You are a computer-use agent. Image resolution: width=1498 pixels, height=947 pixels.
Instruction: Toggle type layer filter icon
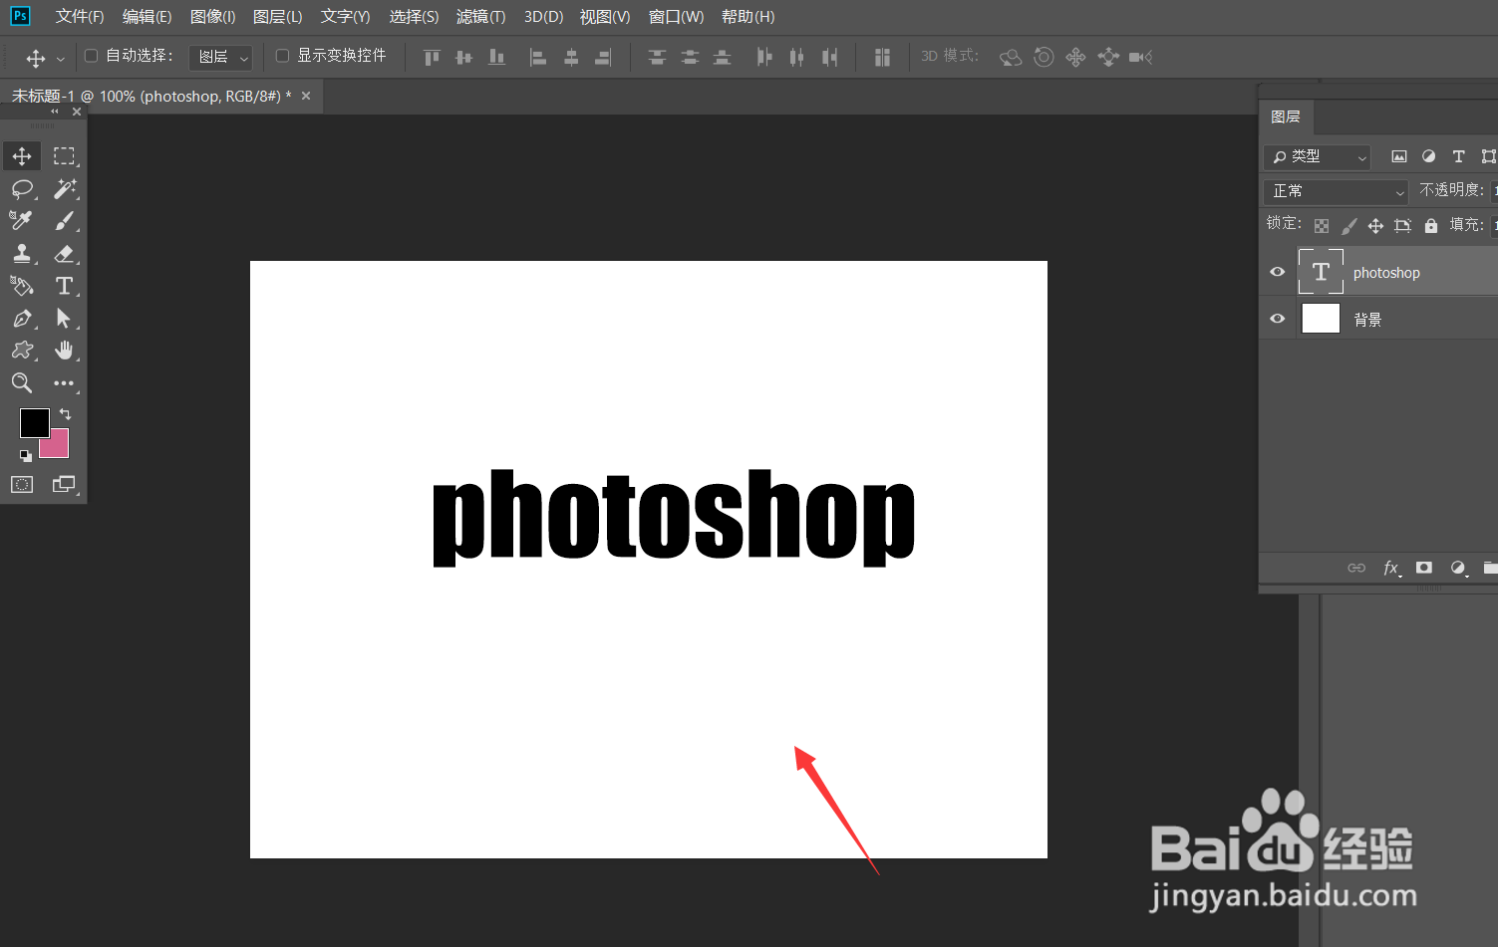pos(1458,156)
